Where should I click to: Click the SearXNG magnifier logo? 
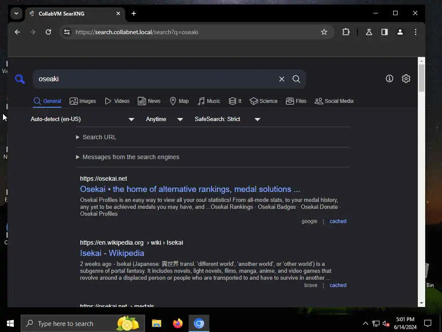pyautogui.click(x=20, y=79)
